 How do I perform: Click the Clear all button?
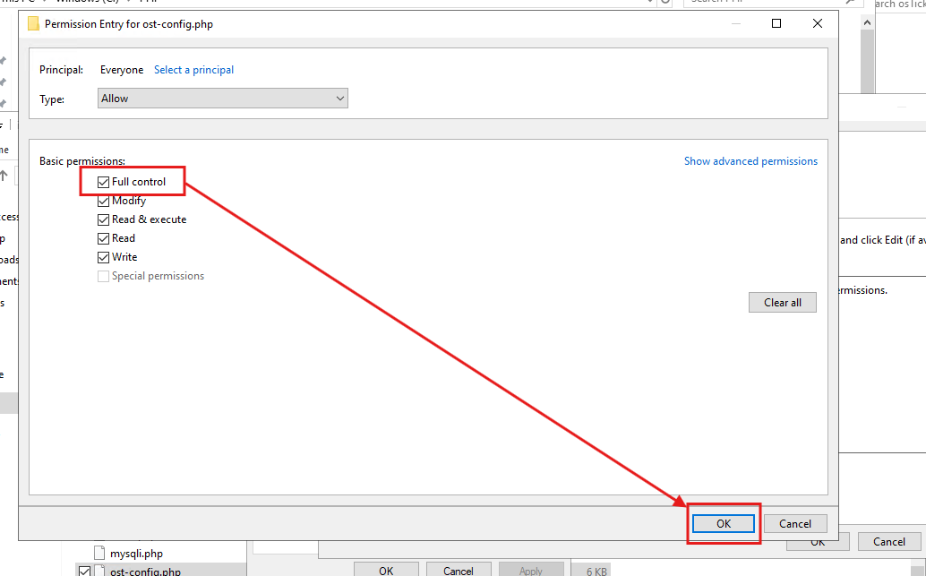coord(783,303)
